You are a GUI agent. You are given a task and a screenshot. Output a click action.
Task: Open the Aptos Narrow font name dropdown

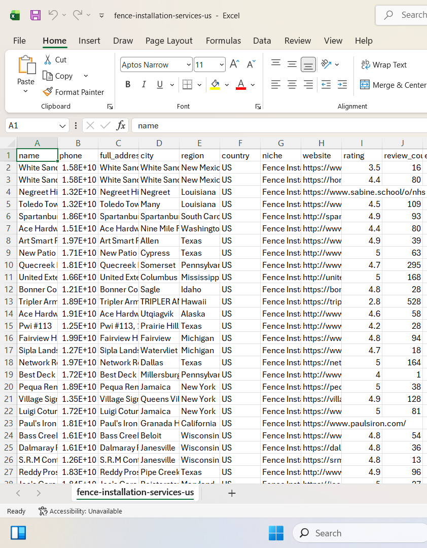(x=189, y=64)
